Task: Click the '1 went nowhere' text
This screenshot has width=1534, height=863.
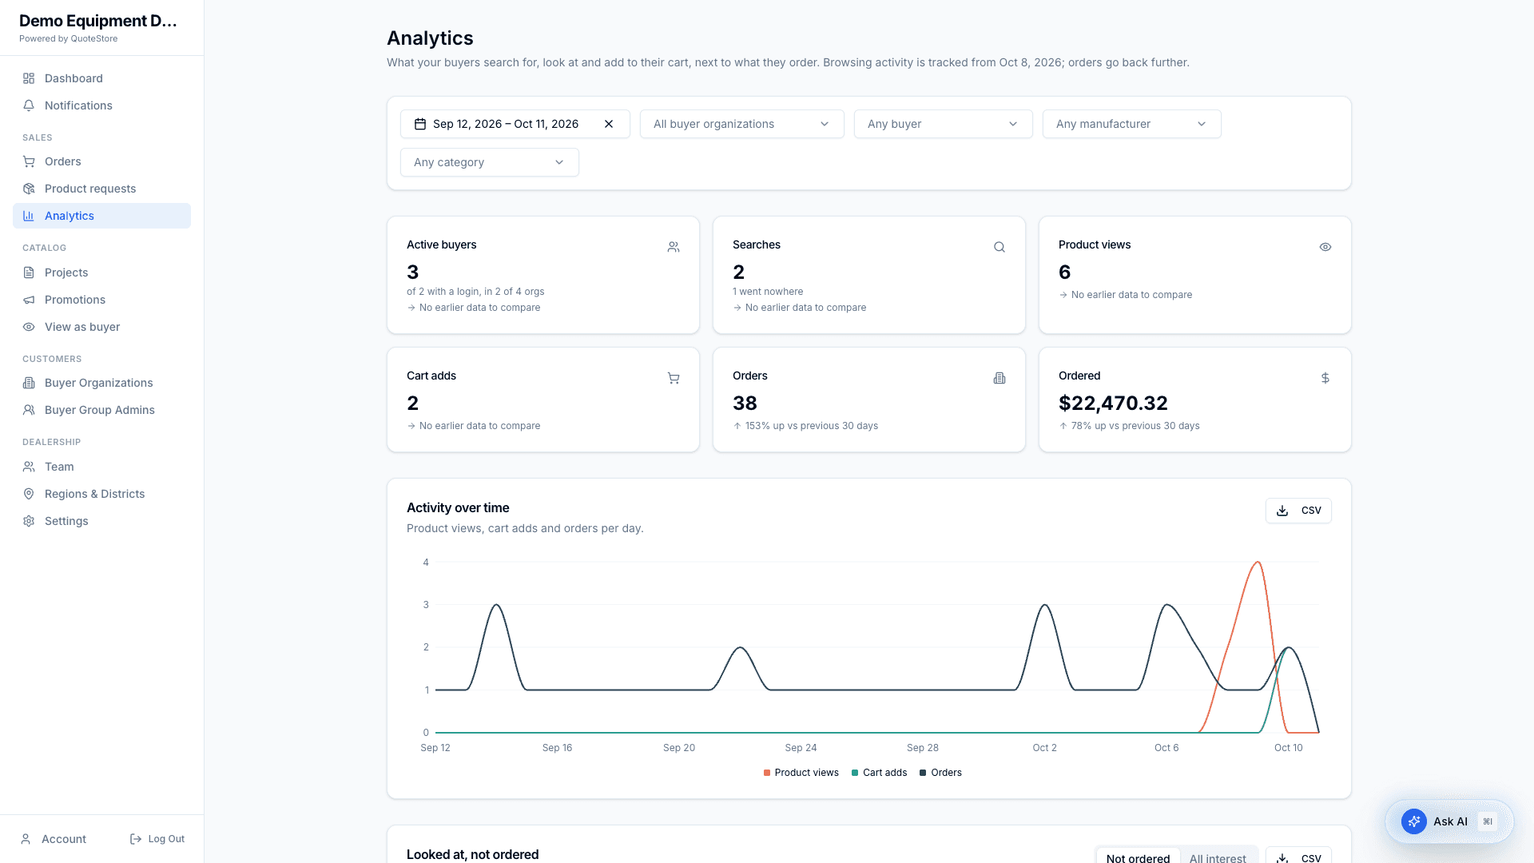Action: 768,292
